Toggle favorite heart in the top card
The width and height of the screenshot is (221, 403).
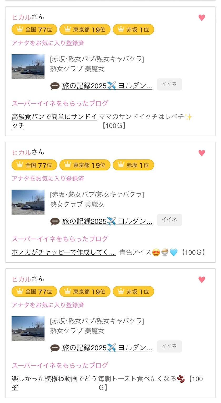(x=202, y=18)
